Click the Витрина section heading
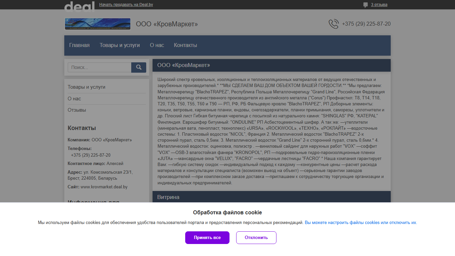The image size is (455, 256). tap(168, 197)
